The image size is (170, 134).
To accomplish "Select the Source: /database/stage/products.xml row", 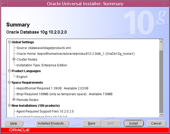I will click(44, 48).
